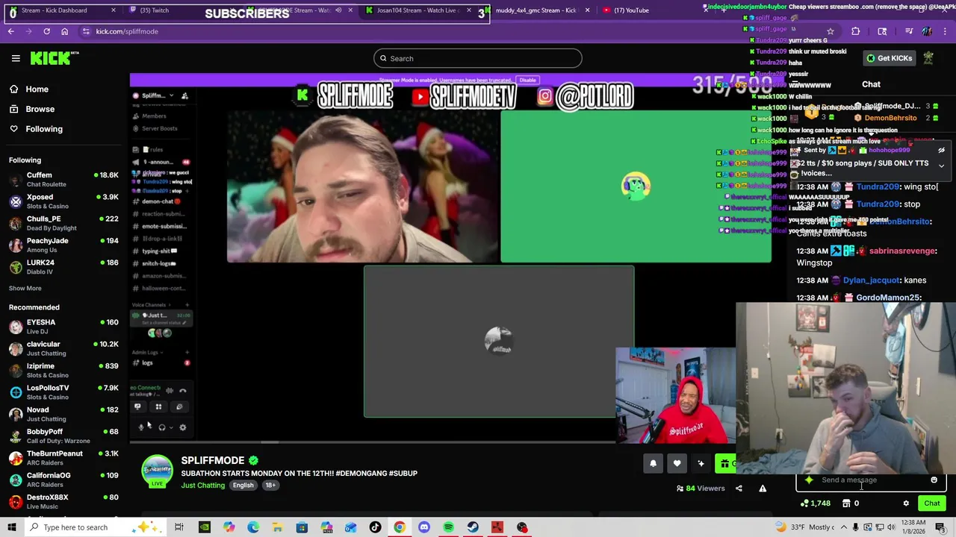Click the English language tag
This screenshot has width=956, height=537.
pyautogui.click(x=243, y=486)
